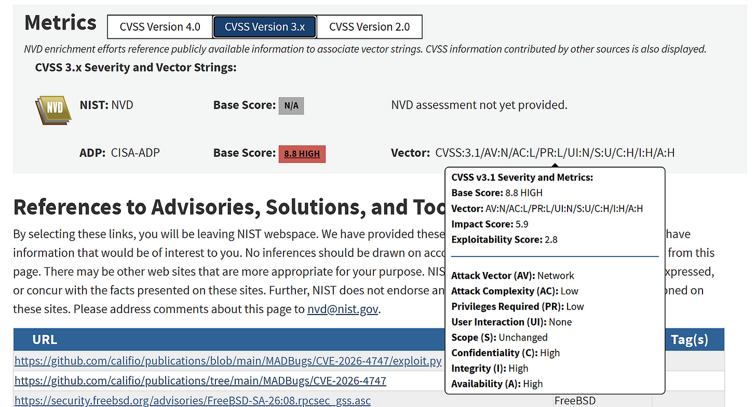Click the URL column header
The image size is (756, 407).
click(45, 340)
